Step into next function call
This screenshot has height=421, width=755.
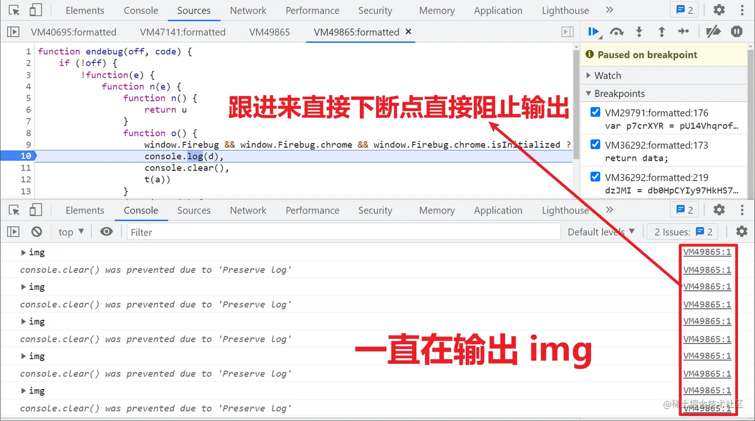pos(639,32)
